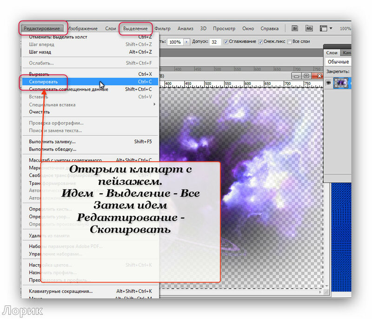Enable the Сглаживание checkbox
Viewport: 372px width, 319px height.
point(226,42)
